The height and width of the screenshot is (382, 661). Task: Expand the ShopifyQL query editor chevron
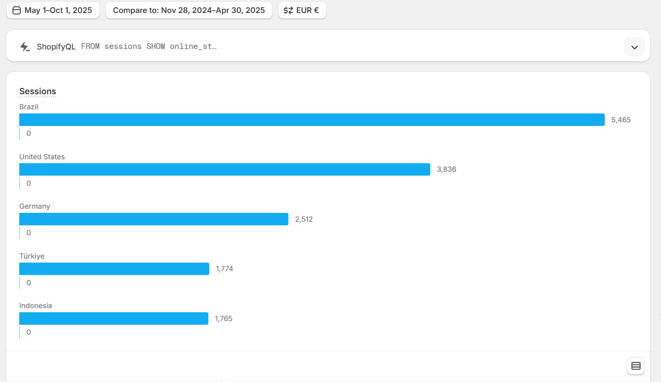click(x=634, y=47)
